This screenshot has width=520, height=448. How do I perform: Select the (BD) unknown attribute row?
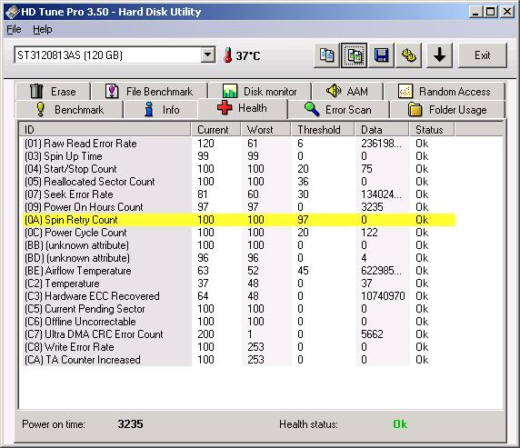[239, 258]
